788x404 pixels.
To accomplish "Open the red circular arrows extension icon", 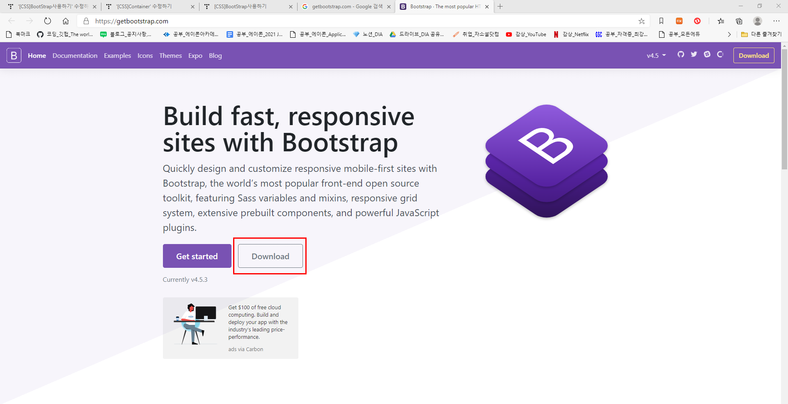I will [x=697, y=21].
